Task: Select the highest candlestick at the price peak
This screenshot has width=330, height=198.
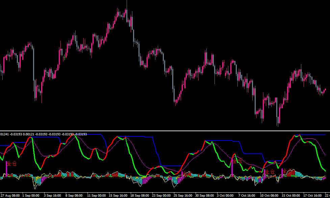Action: tap(126, 12)
